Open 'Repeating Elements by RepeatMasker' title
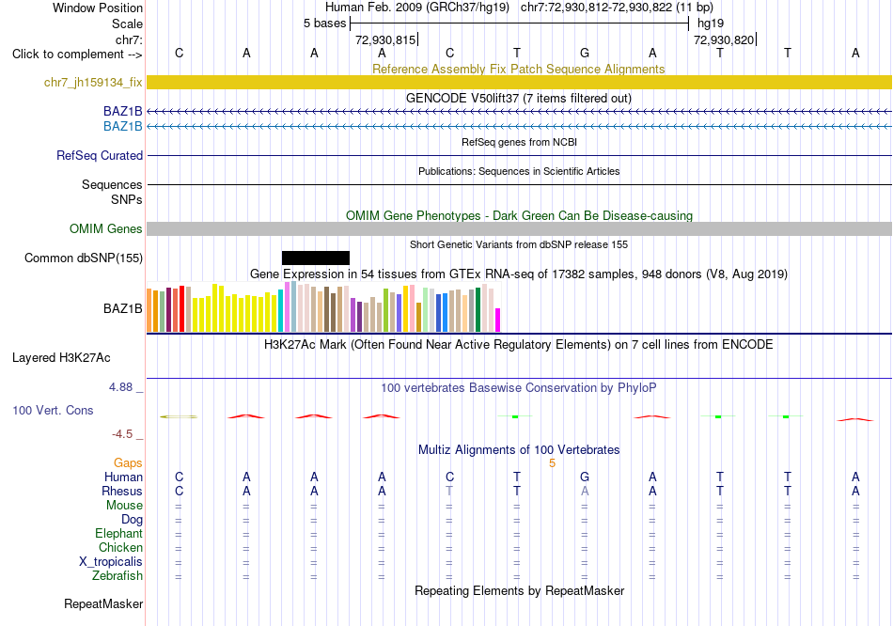893x626 pixels. 519,590
